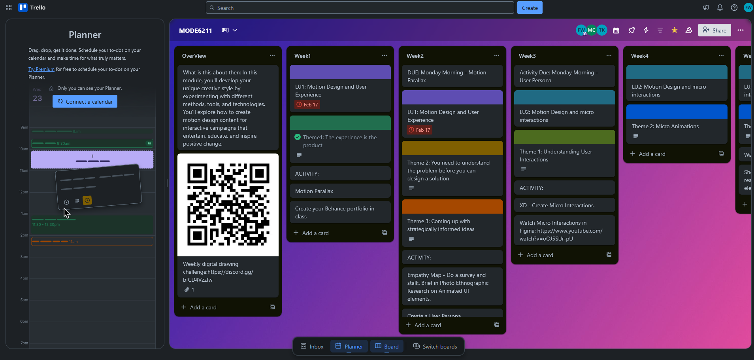754x360 pixels.
Task: Open list actions for Week2
Action: coord(497,56)
